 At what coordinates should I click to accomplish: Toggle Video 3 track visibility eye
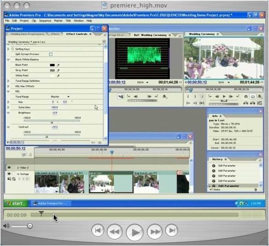(9, 168)
